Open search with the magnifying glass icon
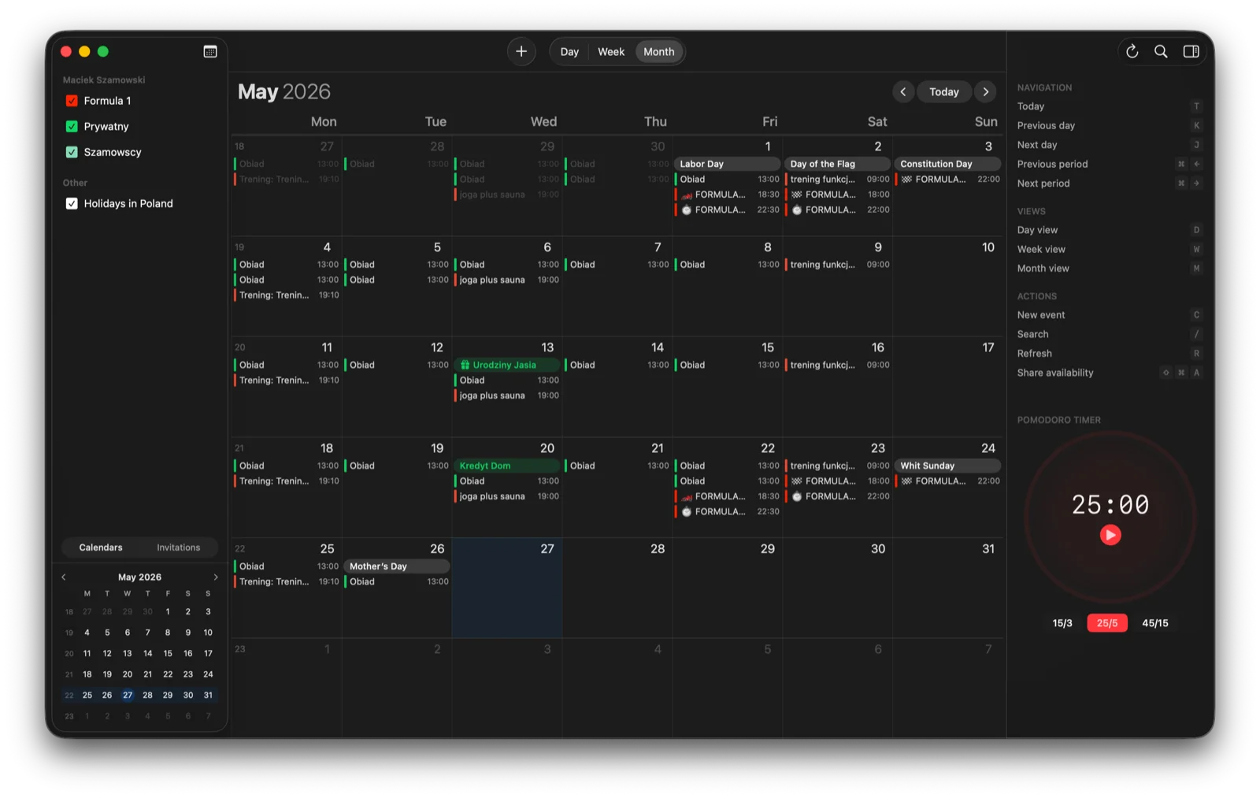Screen dimensions: 1260x798 pyautogui.click(x=1161, y=51)
